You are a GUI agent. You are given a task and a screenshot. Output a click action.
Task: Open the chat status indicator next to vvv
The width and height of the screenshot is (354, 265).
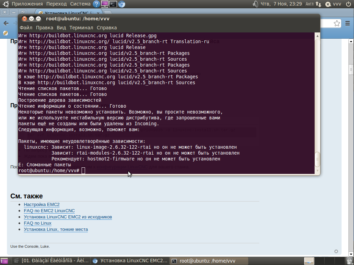pyautogui.click(x=328, y=4)
